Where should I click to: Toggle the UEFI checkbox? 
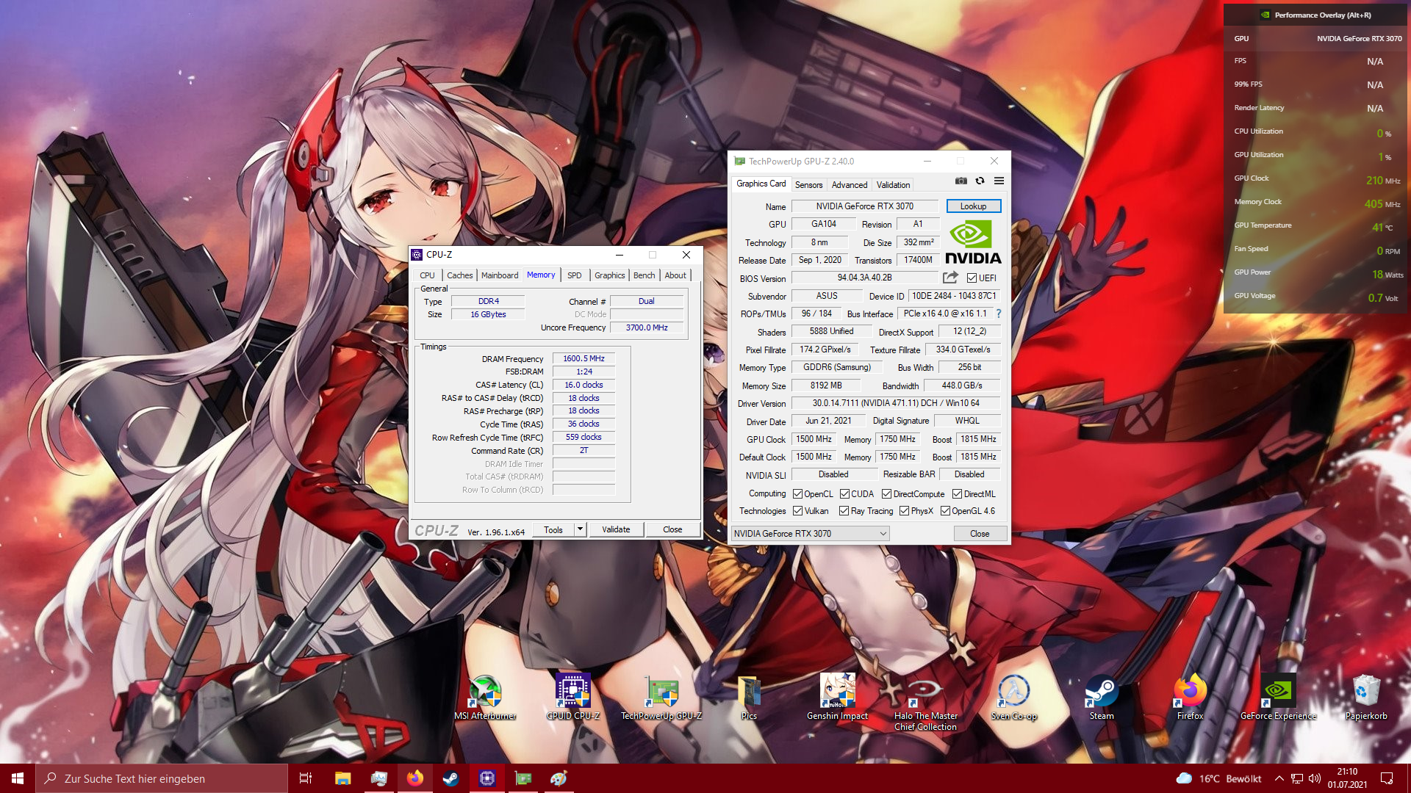pos(972,278)
